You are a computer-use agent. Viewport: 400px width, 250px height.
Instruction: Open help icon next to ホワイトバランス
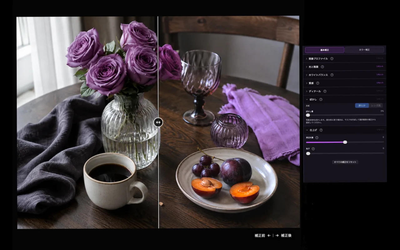[x=332, y=75]
